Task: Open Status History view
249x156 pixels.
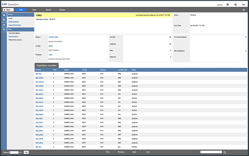Action: pos(13,36)
